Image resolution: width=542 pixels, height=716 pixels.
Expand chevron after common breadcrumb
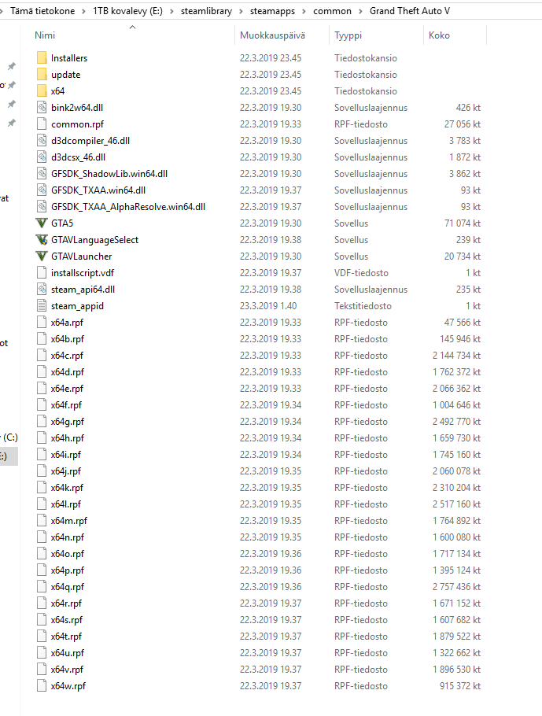pos(361,12)
